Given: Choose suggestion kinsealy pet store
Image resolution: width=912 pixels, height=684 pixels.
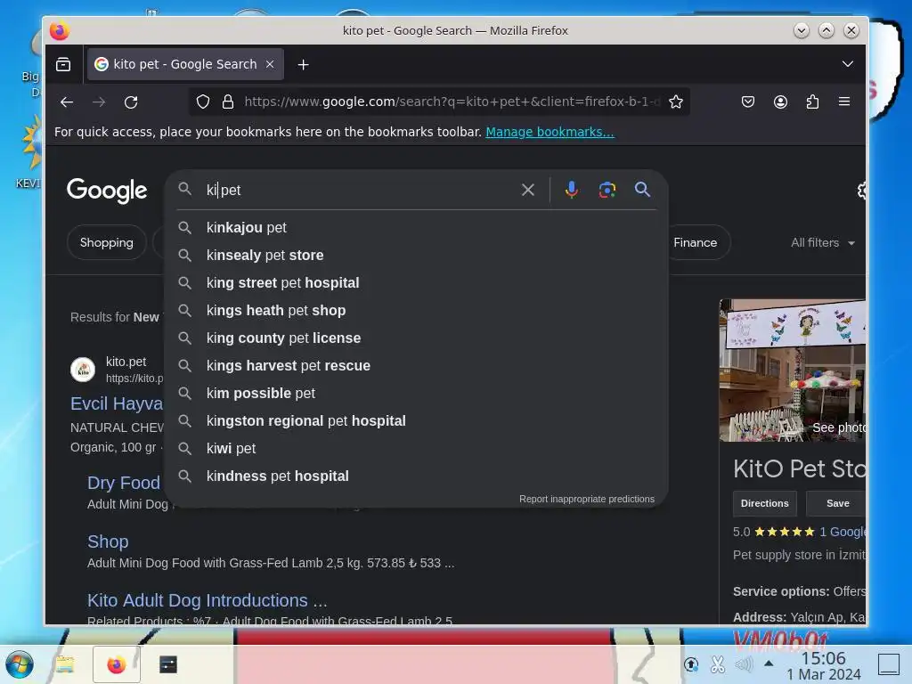Looking at the screenshot, I should (x=416, y=256).
